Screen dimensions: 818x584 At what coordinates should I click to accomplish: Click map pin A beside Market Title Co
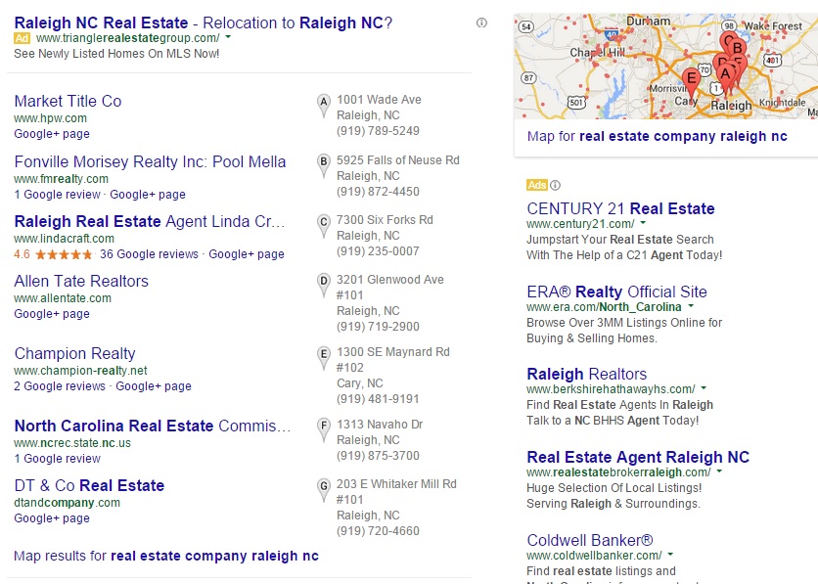click(x=324, y=105)
